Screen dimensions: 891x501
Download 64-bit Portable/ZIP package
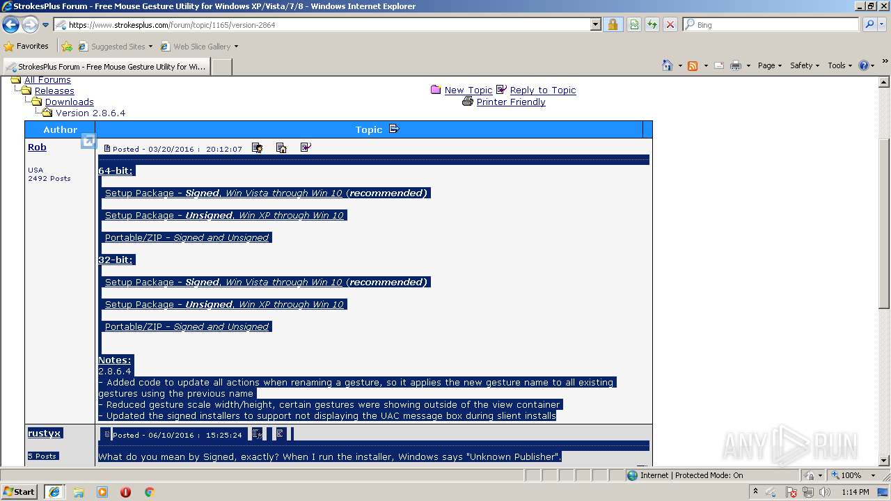(x=187, y=238)
